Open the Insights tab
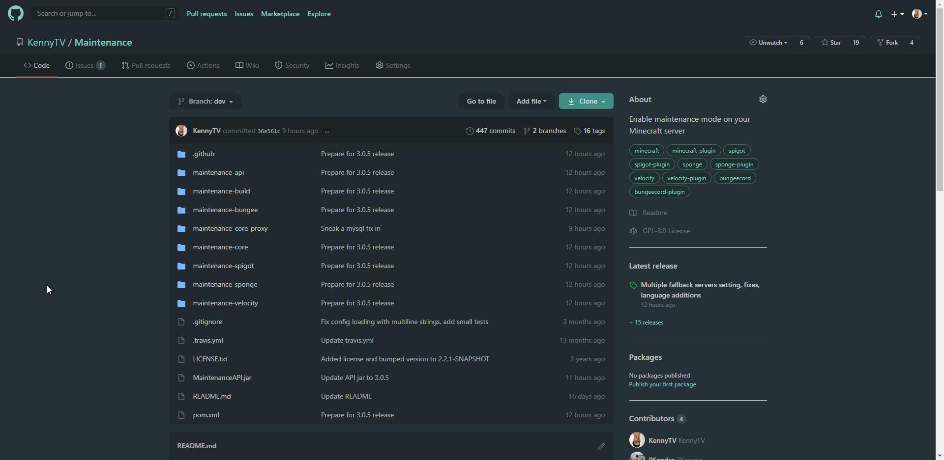944x460 pixels. [342, 65]
